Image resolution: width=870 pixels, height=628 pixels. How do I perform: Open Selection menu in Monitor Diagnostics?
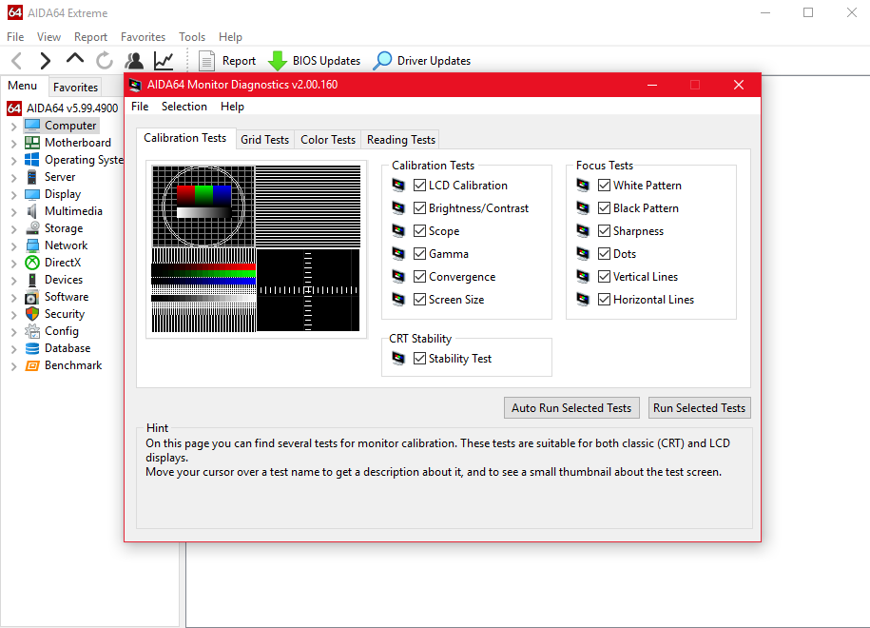184,107
